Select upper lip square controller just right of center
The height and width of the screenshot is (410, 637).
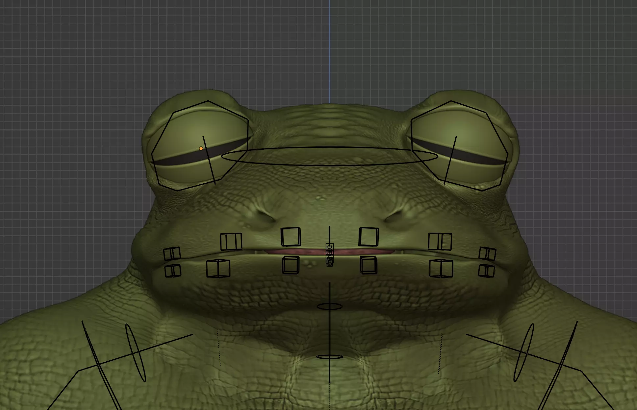369,237
